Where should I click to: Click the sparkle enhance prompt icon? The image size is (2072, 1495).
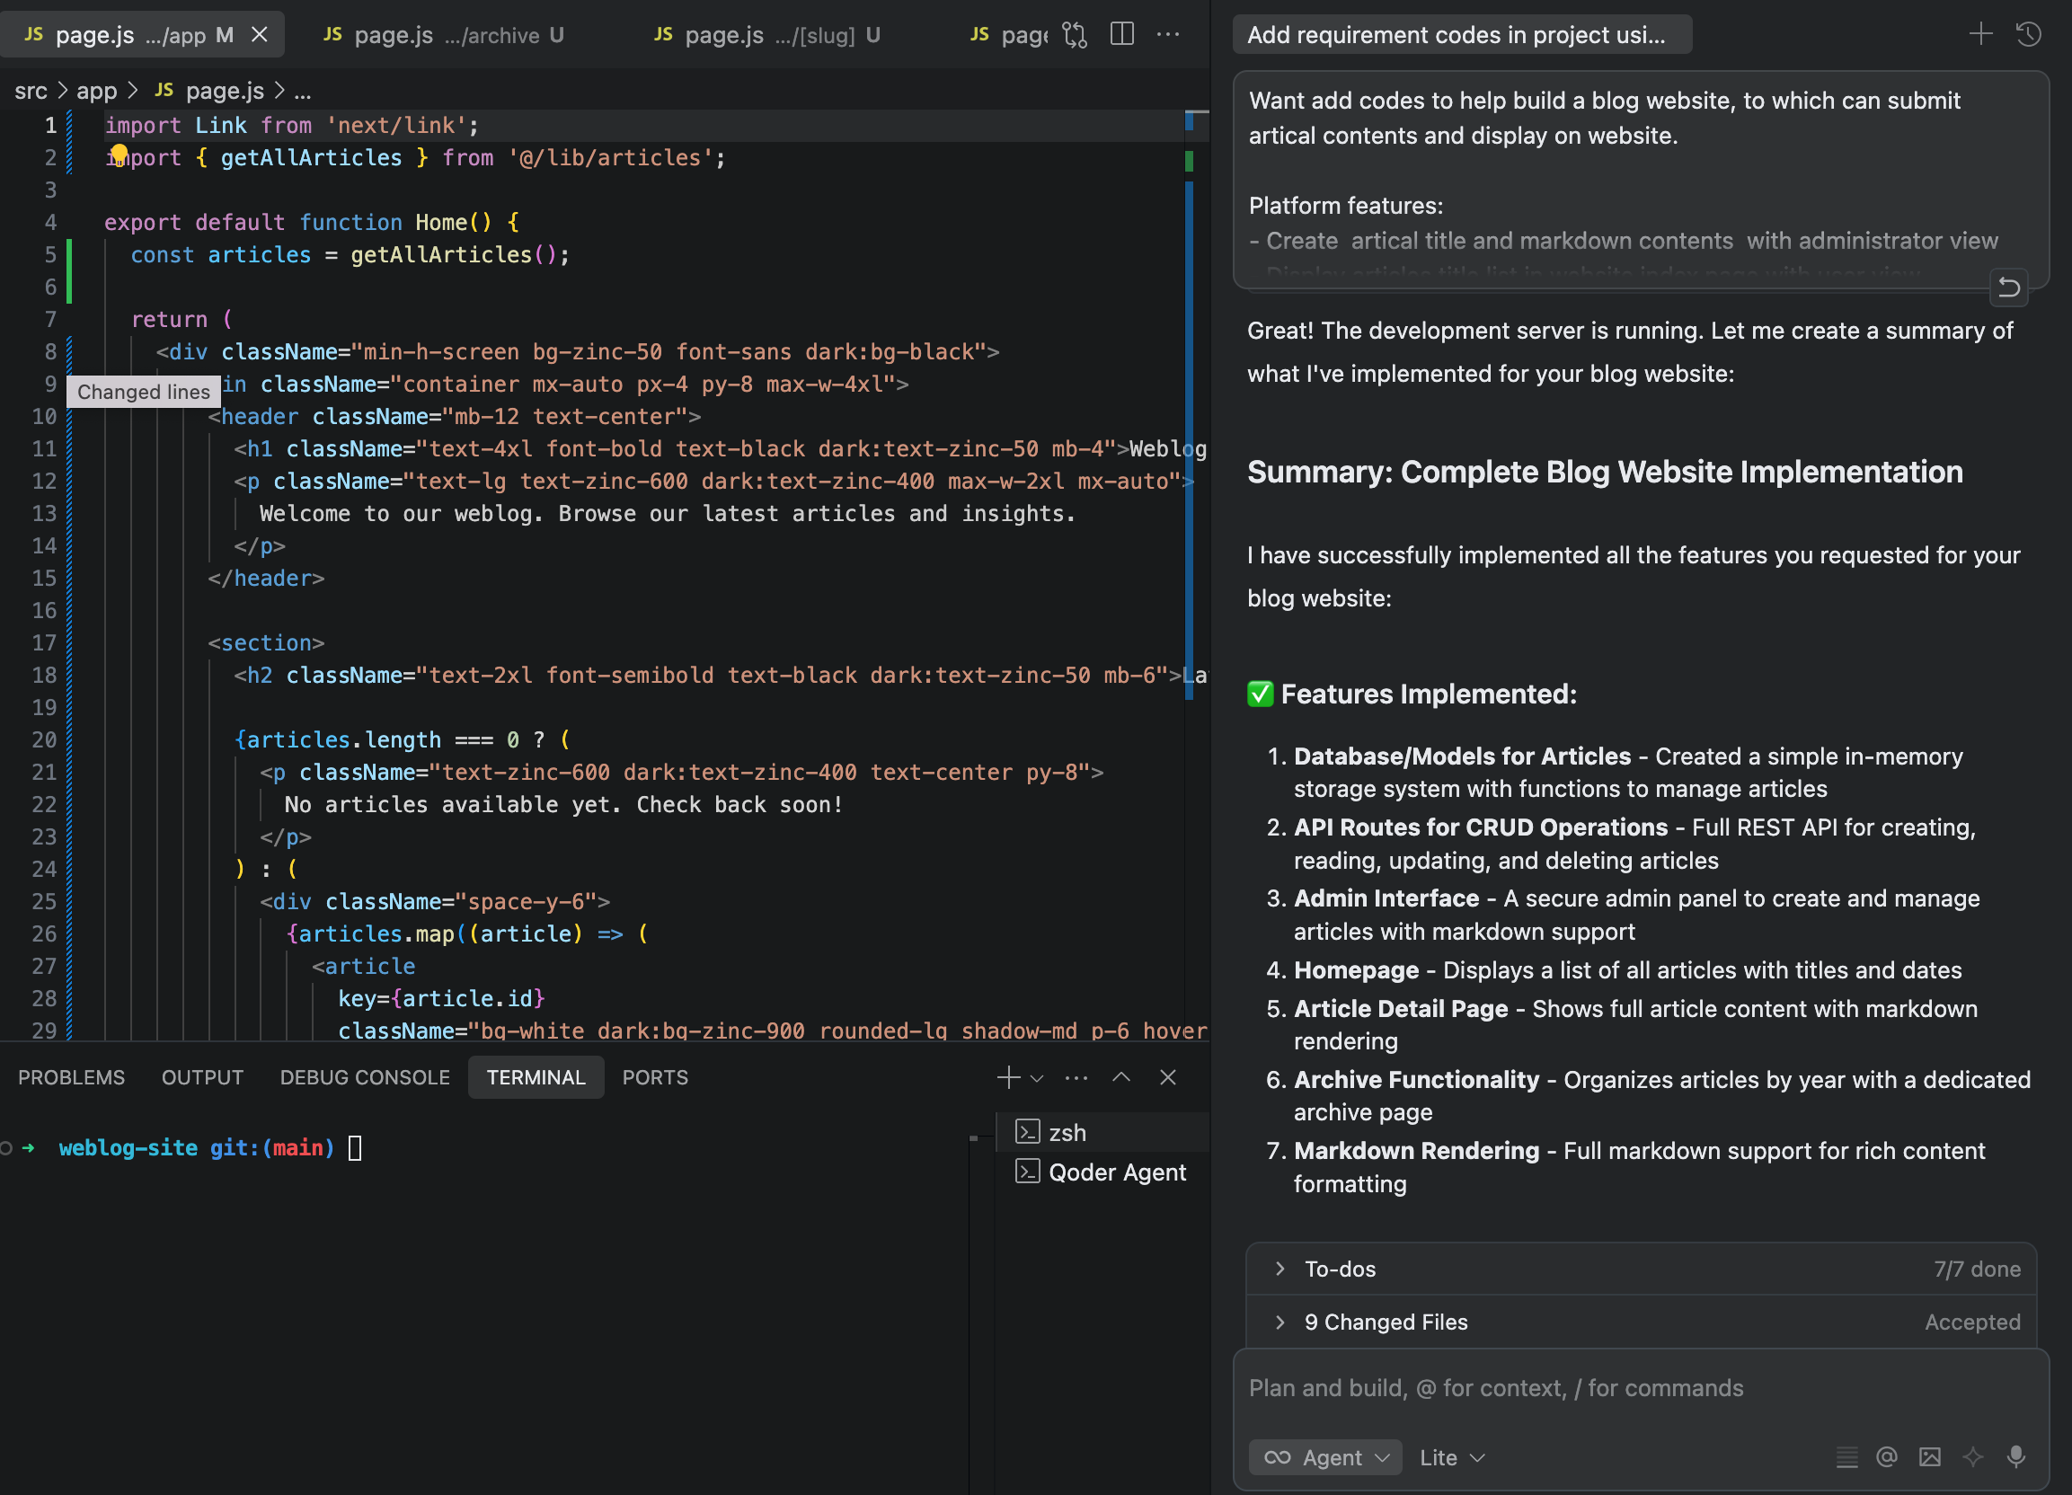point(1972,1456)
